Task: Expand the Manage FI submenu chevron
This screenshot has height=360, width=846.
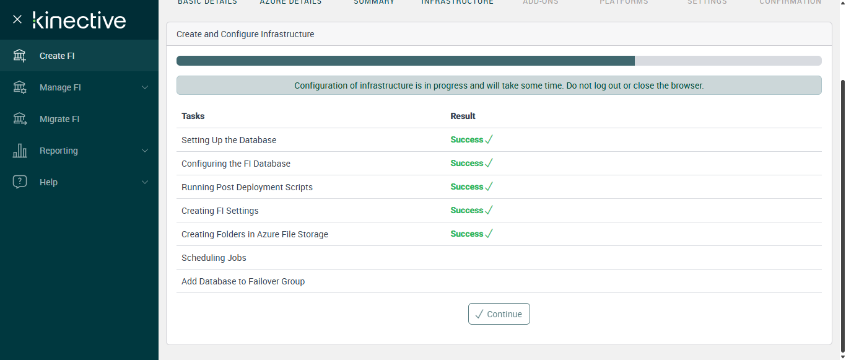Action: pyautogui.click(x=145, y=87)
